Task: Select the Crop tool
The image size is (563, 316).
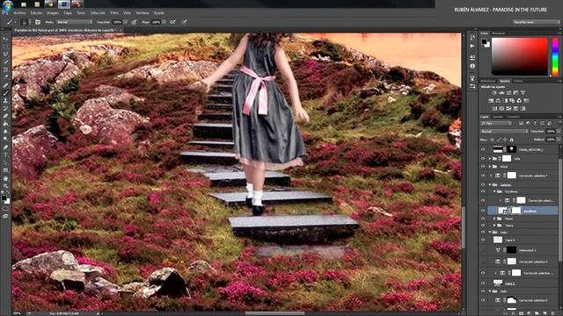Action: (5, 70)
